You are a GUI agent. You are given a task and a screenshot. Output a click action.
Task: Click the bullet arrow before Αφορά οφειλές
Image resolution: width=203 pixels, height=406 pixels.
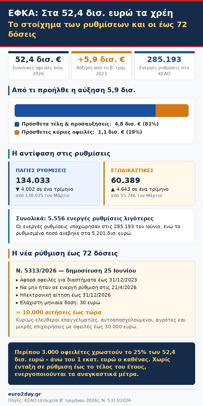pos(17,280)
